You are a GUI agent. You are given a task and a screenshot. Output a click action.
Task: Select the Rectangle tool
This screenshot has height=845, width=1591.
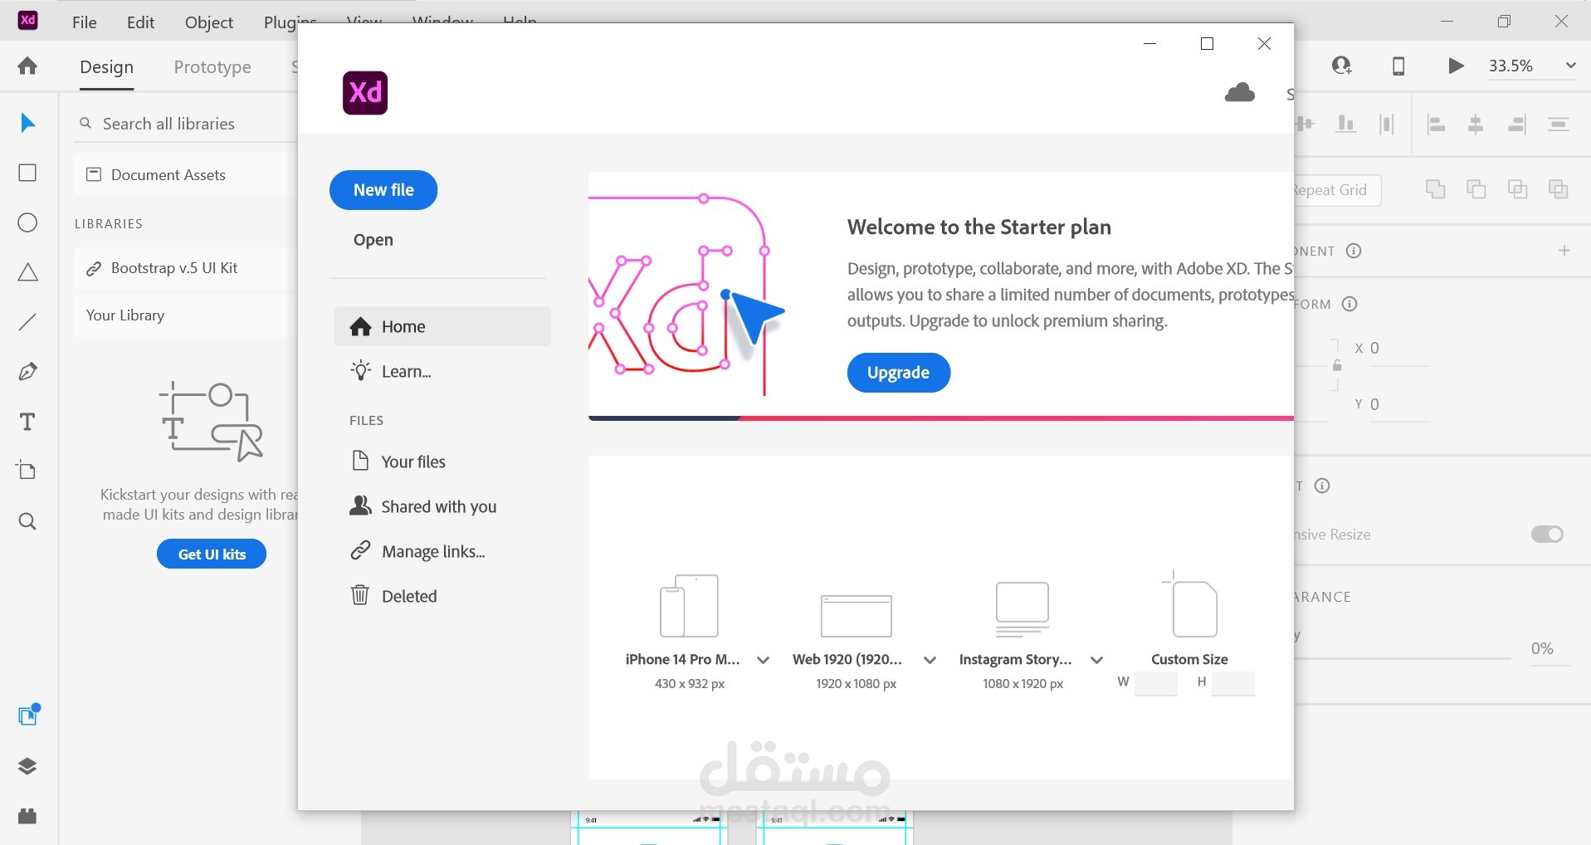click(27, 173)
